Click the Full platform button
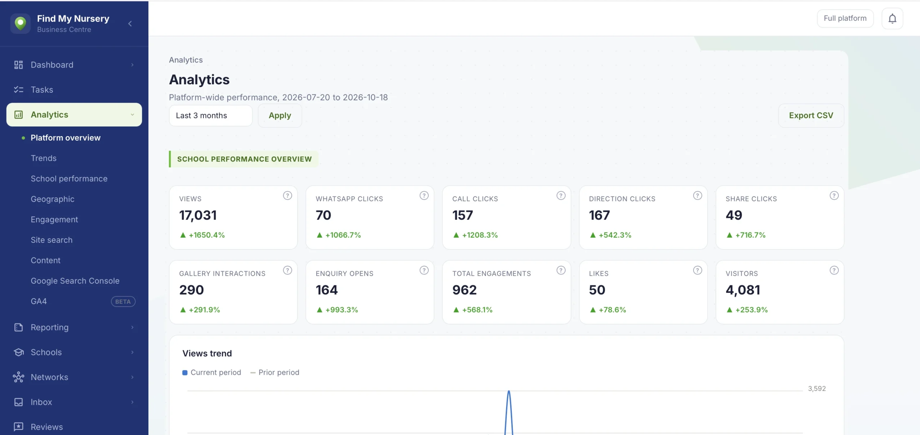The height and width of the screenshot is (435, 920). tap(845, 18)
